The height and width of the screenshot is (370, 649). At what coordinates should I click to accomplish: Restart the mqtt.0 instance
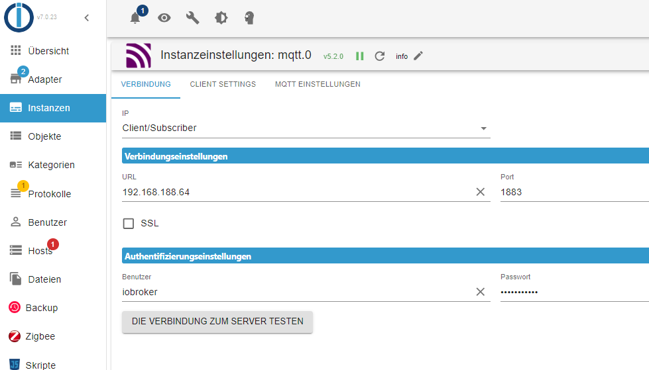click(x=380, y=56)
